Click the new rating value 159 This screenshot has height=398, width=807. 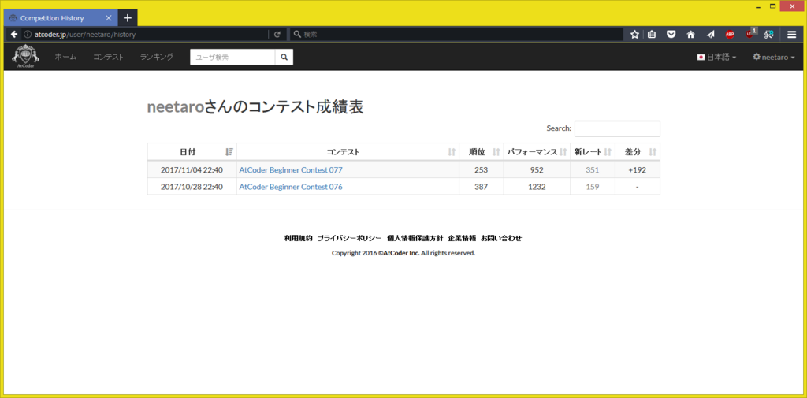593,187
